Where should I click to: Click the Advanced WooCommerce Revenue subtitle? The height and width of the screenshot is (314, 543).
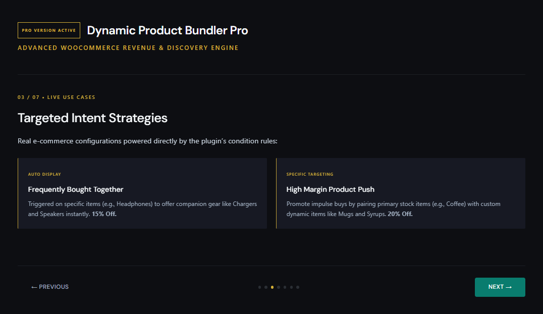point(128,48)
